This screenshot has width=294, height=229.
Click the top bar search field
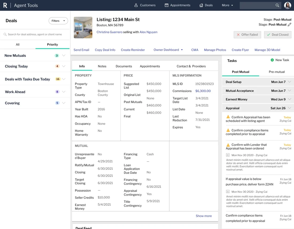point(260,5)
